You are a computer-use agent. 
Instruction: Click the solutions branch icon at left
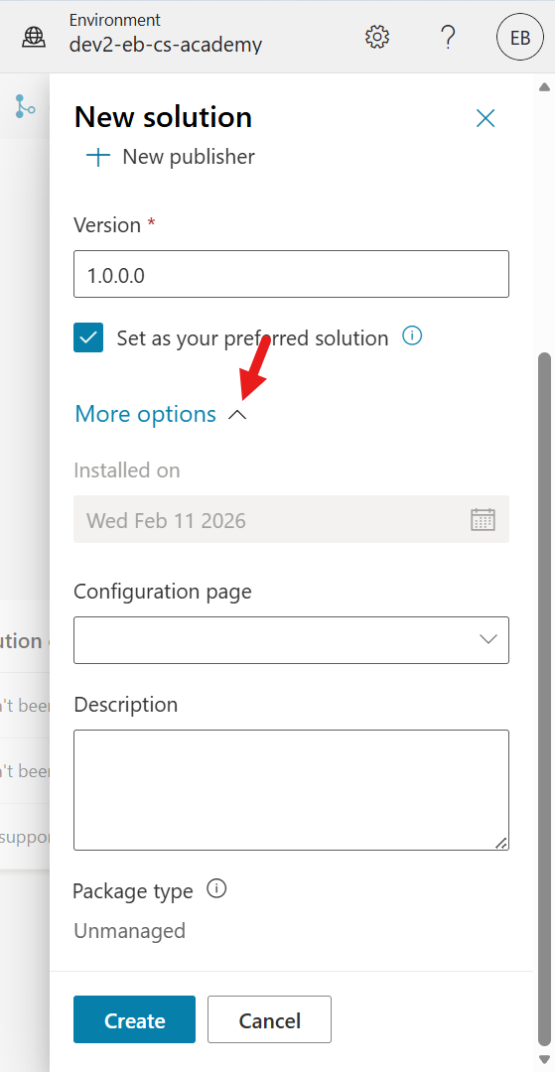pyautogui.click(x=25, y=106)
